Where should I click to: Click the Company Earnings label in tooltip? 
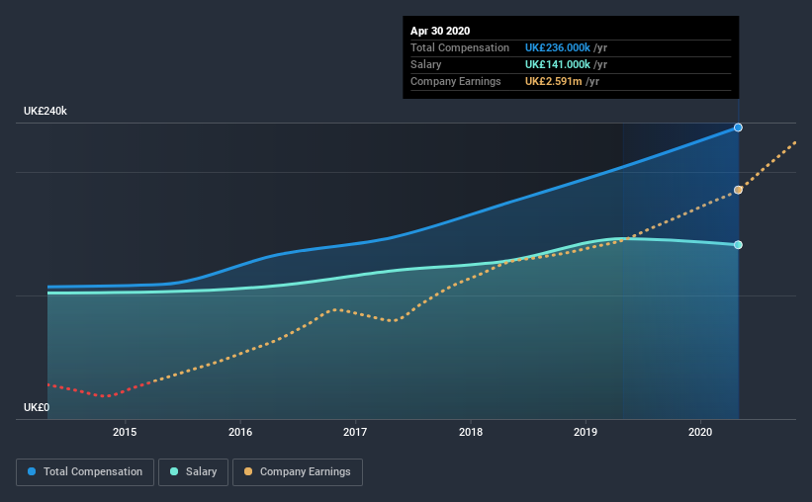[x=456, y=81]
